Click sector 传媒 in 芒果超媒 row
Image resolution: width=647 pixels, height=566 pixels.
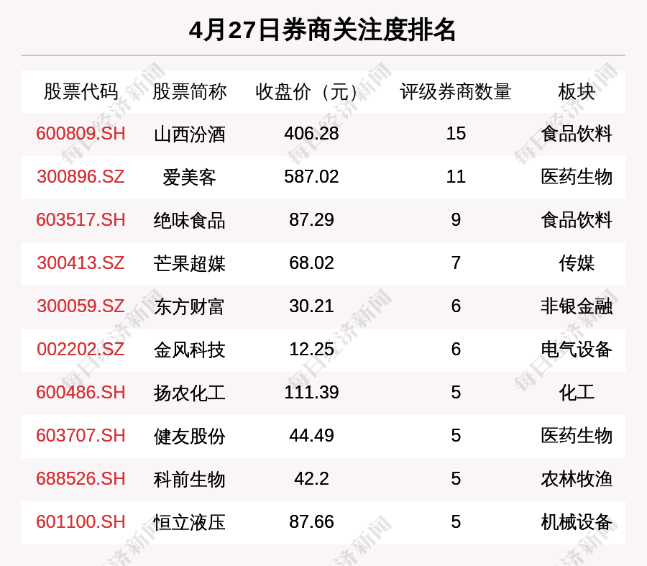coord(577,263)
